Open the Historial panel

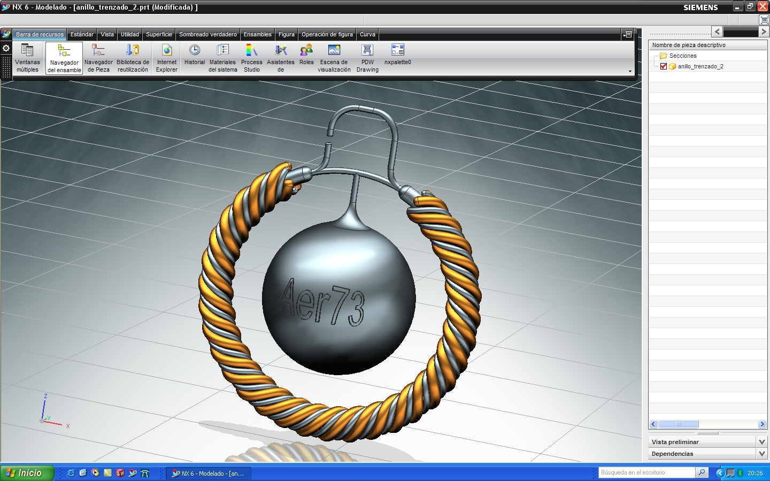(195, 55)
